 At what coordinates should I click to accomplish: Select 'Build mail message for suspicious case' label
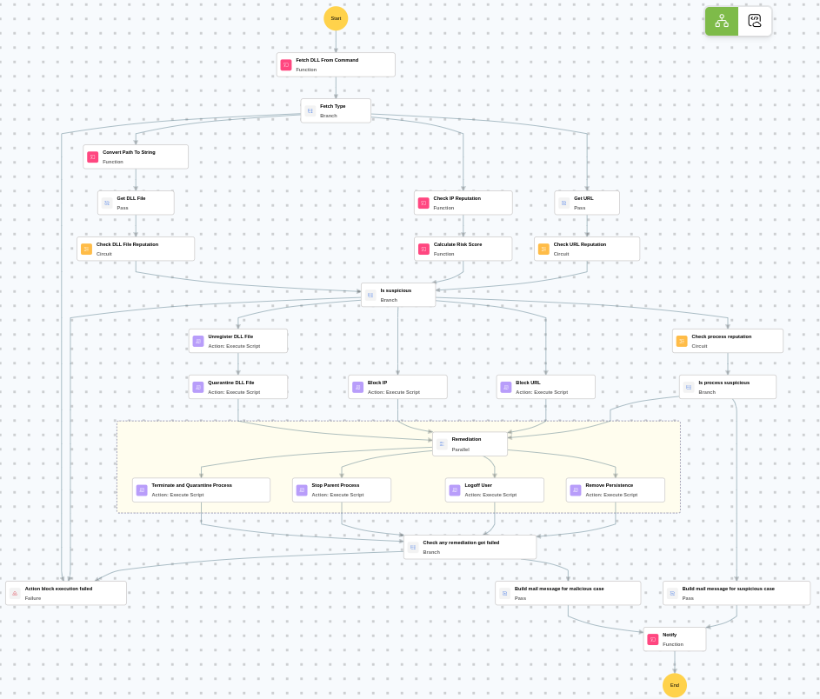[728, 589]
